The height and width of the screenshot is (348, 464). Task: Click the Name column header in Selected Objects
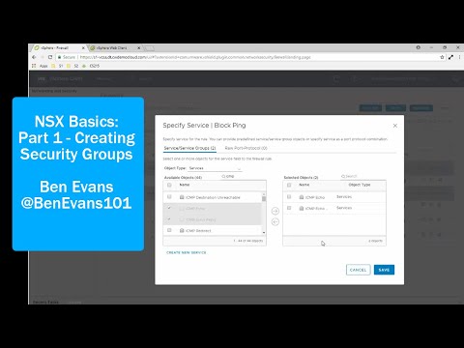coord(304,185)
